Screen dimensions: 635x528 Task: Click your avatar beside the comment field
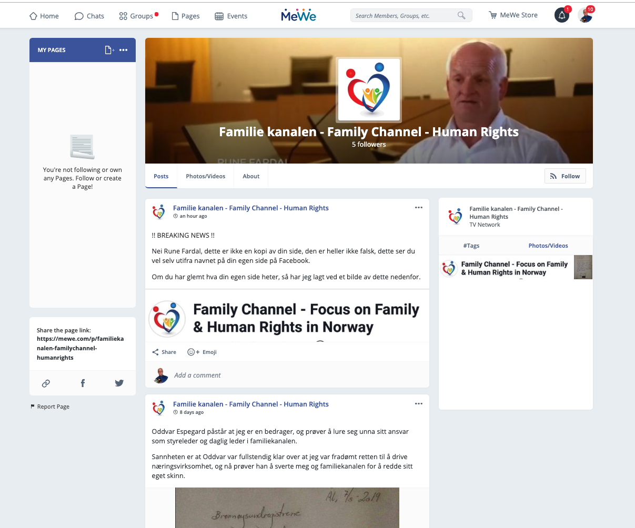pos(160,375)
